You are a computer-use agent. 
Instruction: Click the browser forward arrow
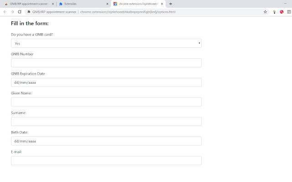[x=12, y=12]
